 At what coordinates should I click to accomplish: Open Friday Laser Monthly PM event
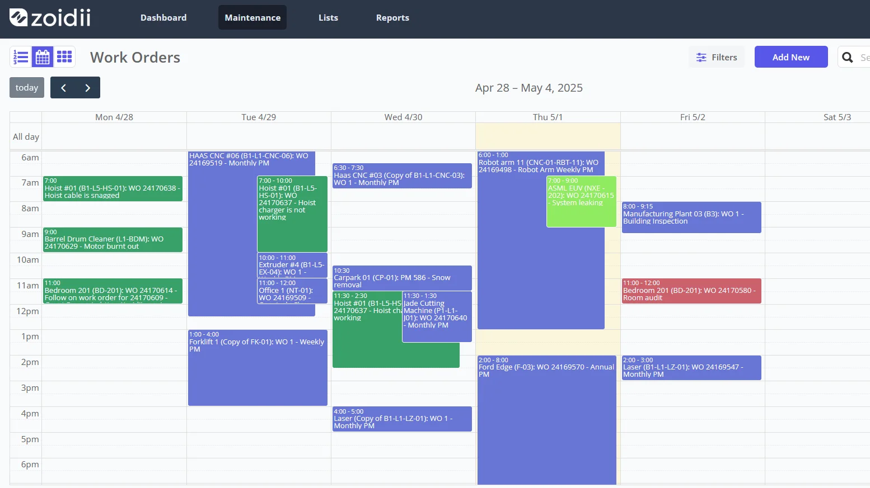[x=691, y=368]
